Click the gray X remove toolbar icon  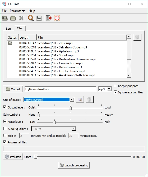21,18
